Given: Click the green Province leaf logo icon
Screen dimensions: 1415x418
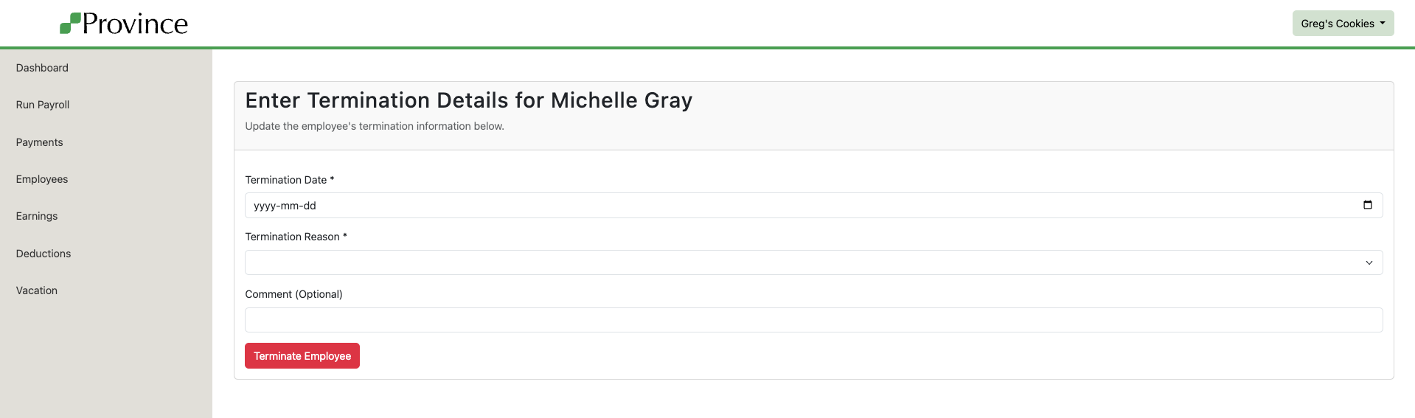Looking at the screenshot, I should [x=70, y=24].
